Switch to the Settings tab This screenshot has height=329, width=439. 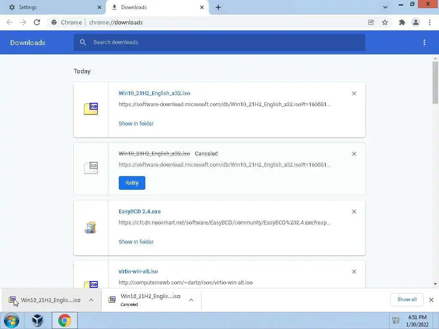click(53, 7)
